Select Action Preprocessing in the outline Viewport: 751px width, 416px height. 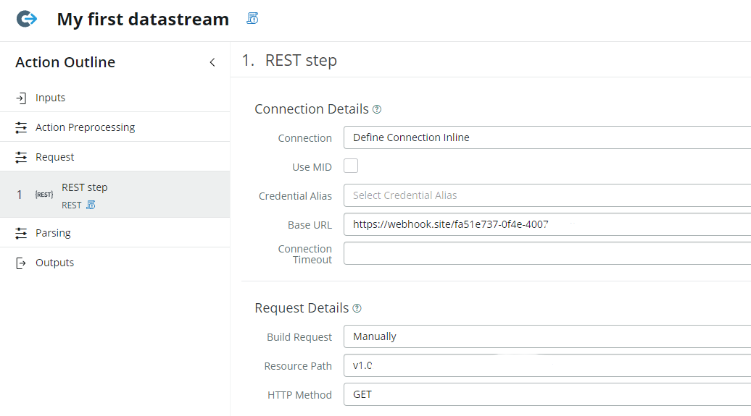(x=85, y=127)
